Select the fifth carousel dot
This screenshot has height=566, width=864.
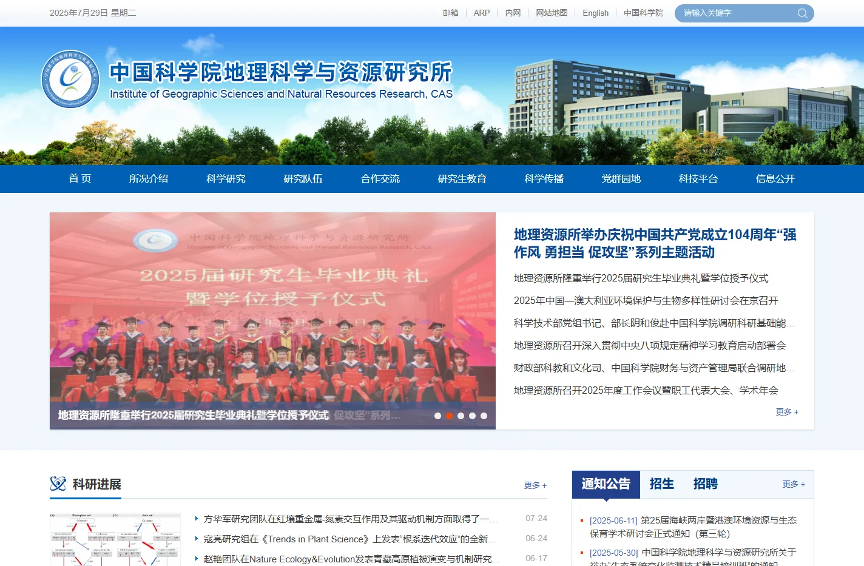tap(484, 416)
